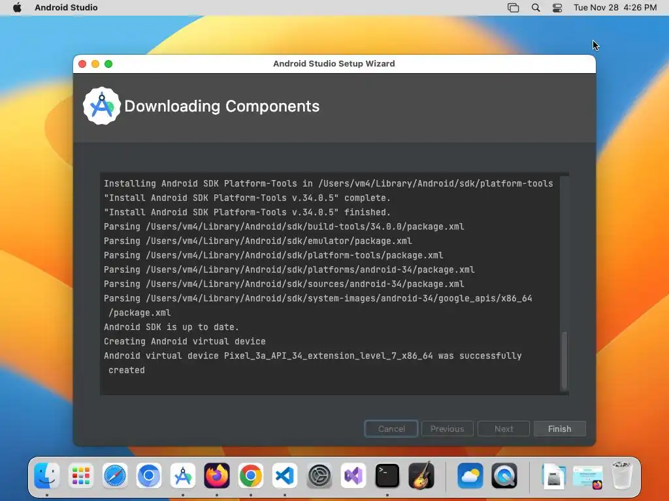This screenshot has width=669, height=501.
Task: Click the "Downloading Components" heading
Action: coord(222,106)
